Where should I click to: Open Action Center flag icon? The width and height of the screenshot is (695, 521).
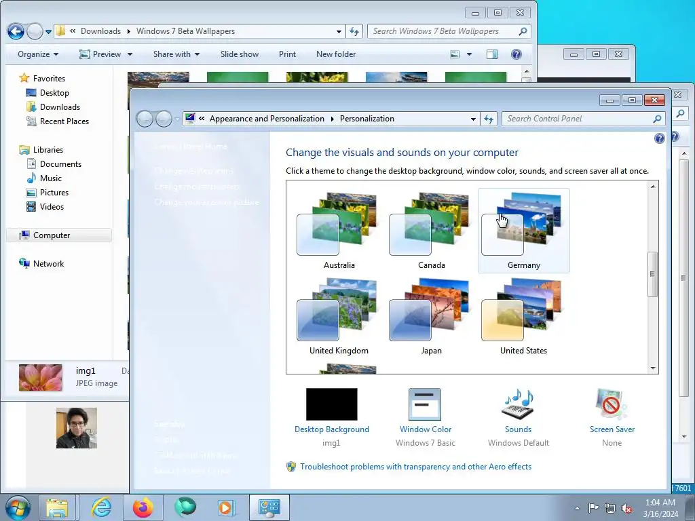(x=593, y=508)
